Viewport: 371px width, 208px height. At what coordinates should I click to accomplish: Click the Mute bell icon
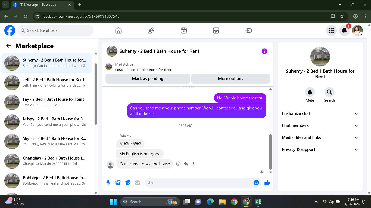[310, 92]
